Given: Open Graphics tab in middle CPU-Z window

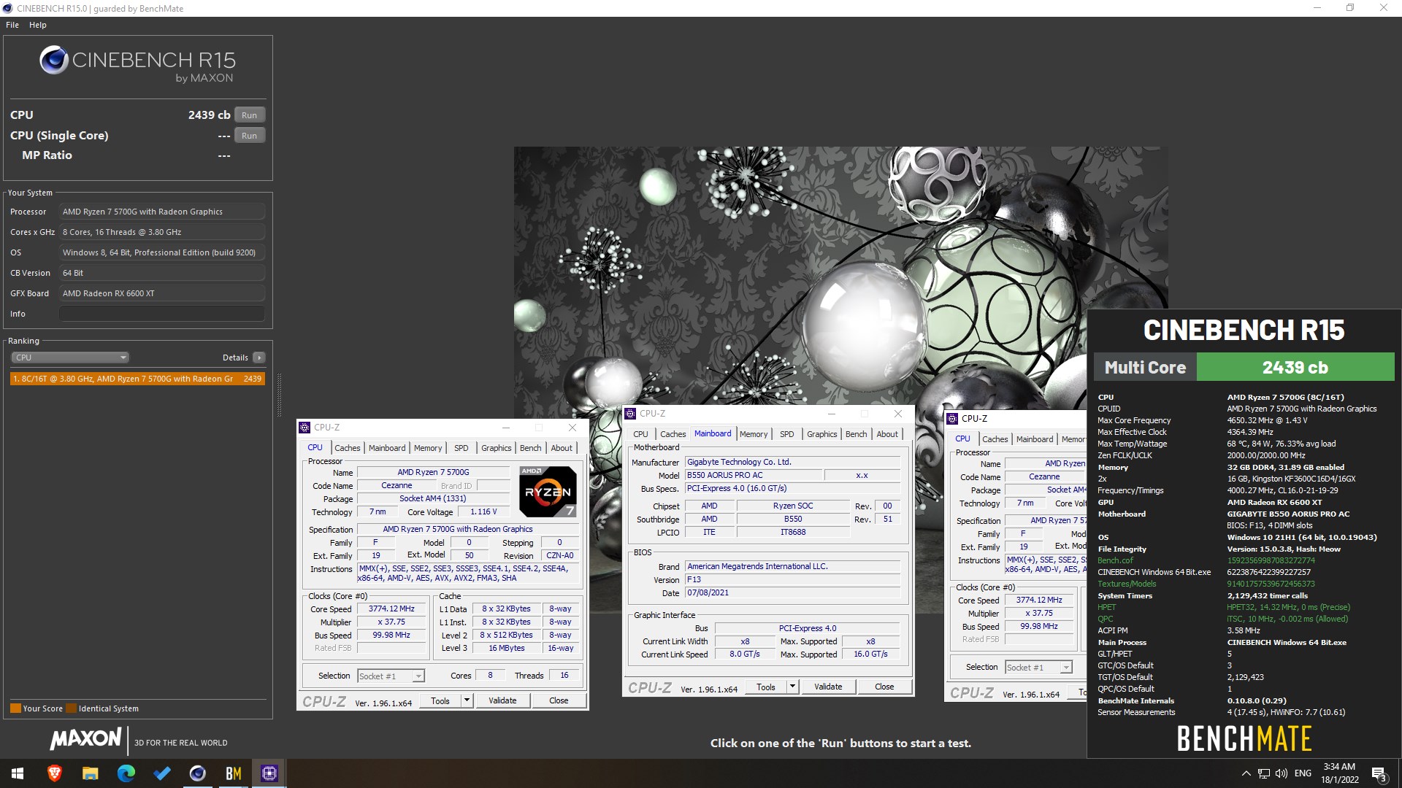Looking at the screenshot, I should [822, 434].
